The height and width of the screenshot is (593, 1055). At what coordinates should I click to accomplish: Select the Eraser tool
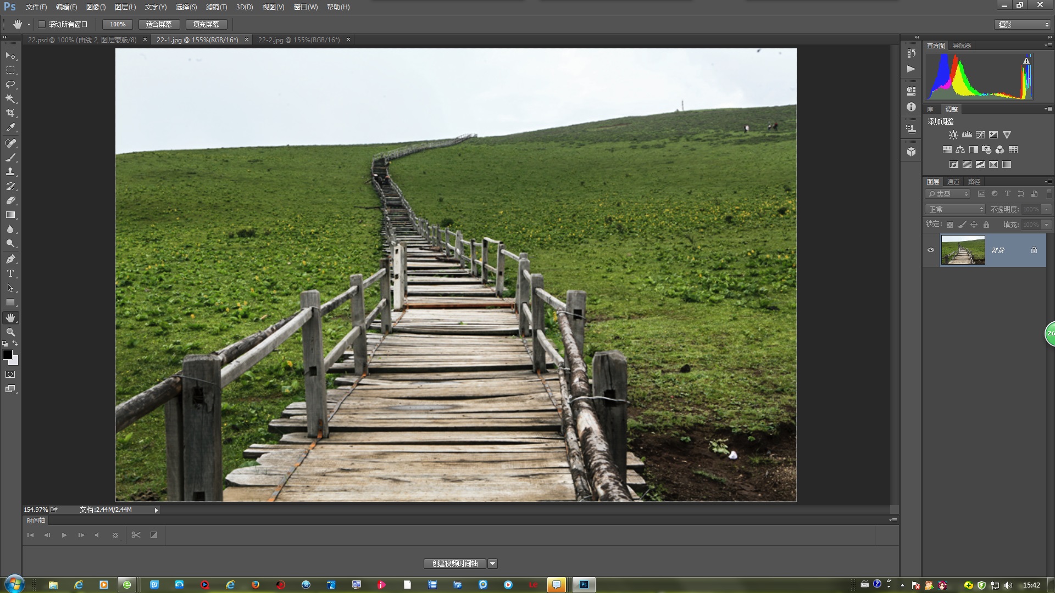(x=10, y=200)
